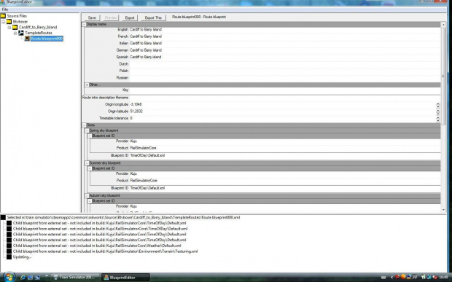This screenshot has height=282, width=452.
Task: Click the Save button
Action: (92, 17)
